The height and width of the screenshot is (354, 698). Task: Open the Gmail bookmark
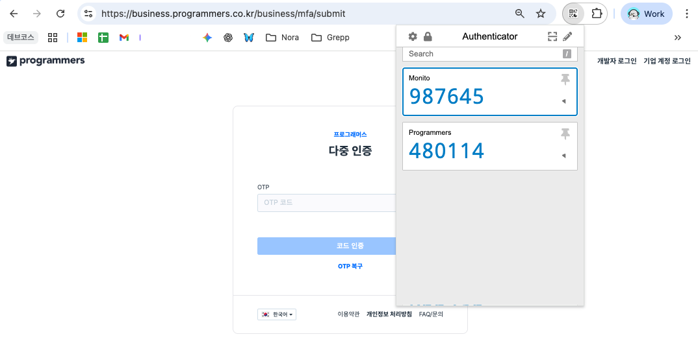[x=124, y=38]
